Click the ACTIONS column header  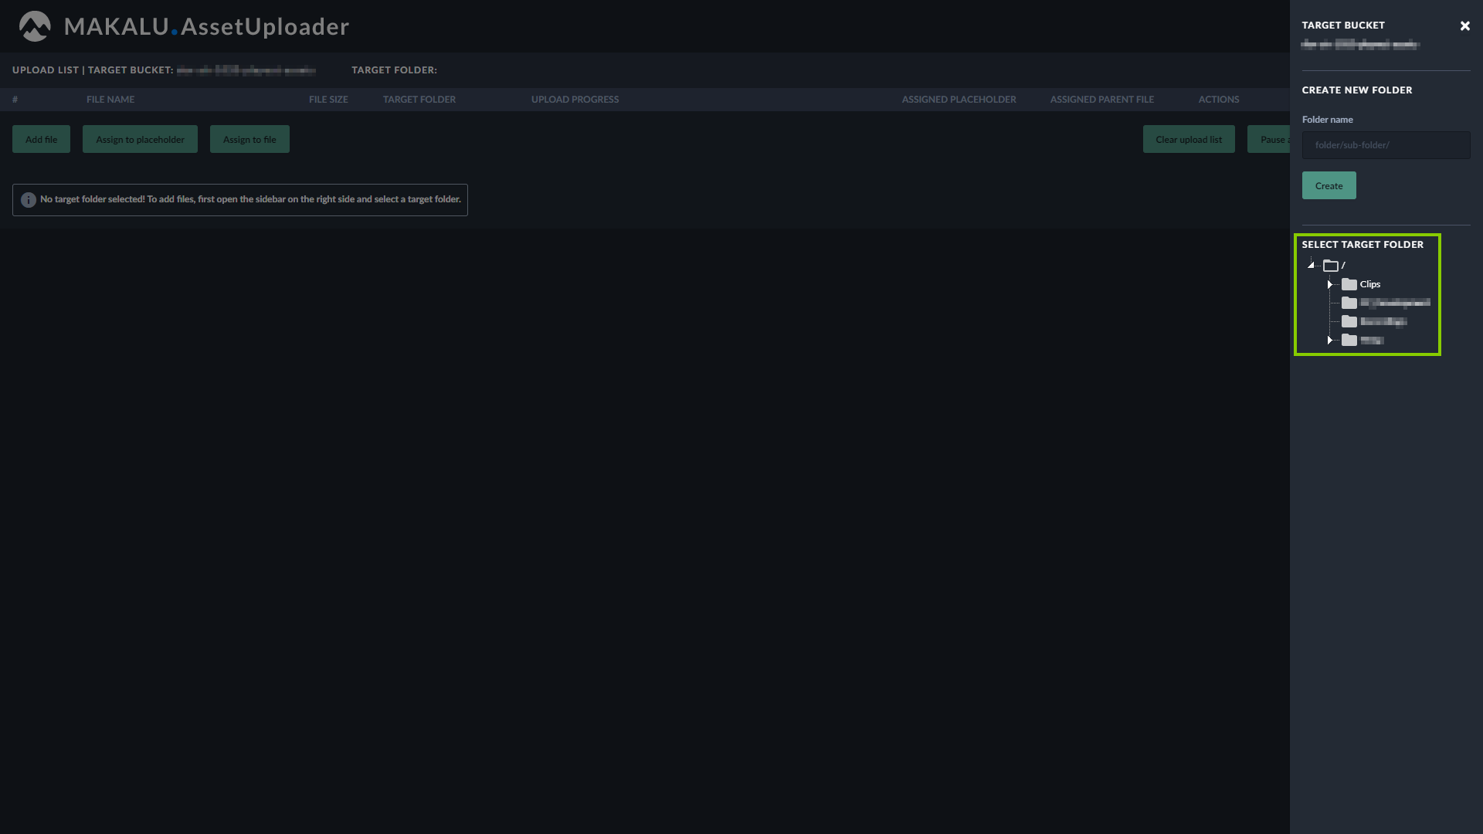pyautogui.click(x=1219, y=100)
